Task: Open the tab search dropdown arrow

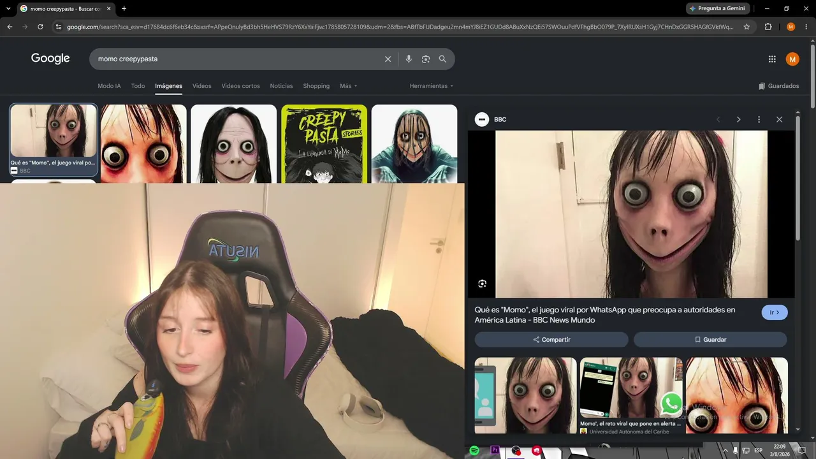Action: pos(8,8)
